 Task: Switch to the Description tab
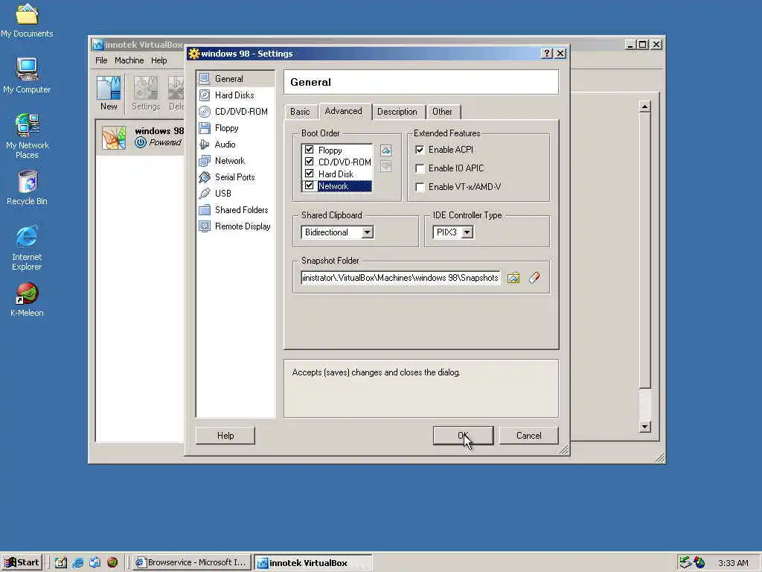tap(397, 112)
